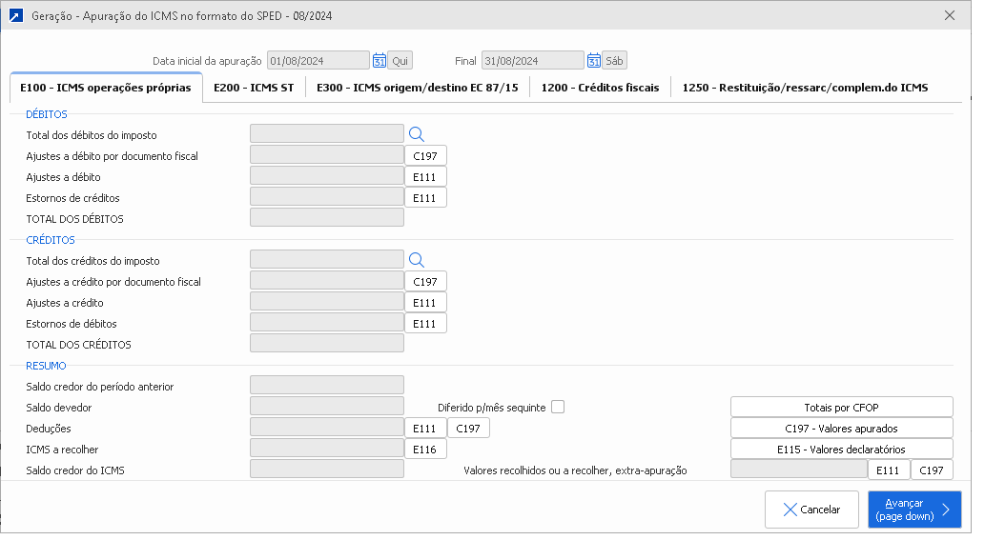Click the Saldo credor do período anterior field
Viewport: 985px width, 540px height.
click(x=326, y=386)
